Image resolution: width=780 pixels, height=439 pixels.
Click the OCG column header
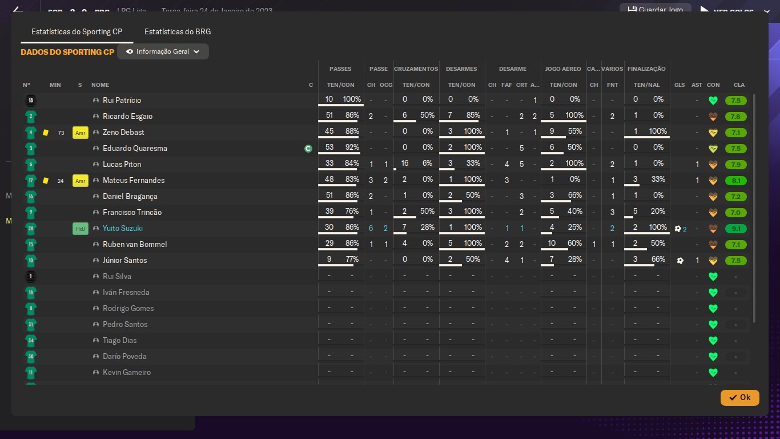tap(386, 85)
